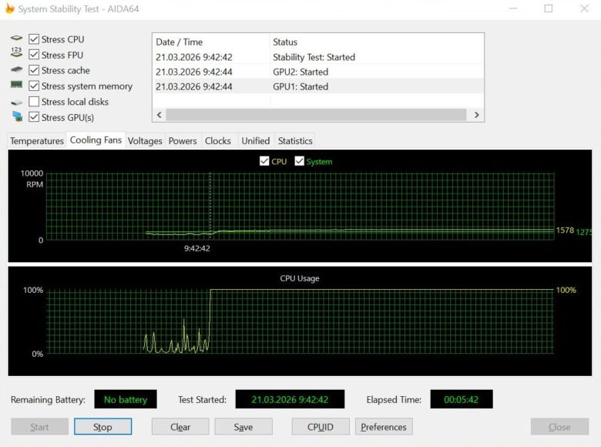
Task: Open CPUID window
Action: click(x=321, y=427)
